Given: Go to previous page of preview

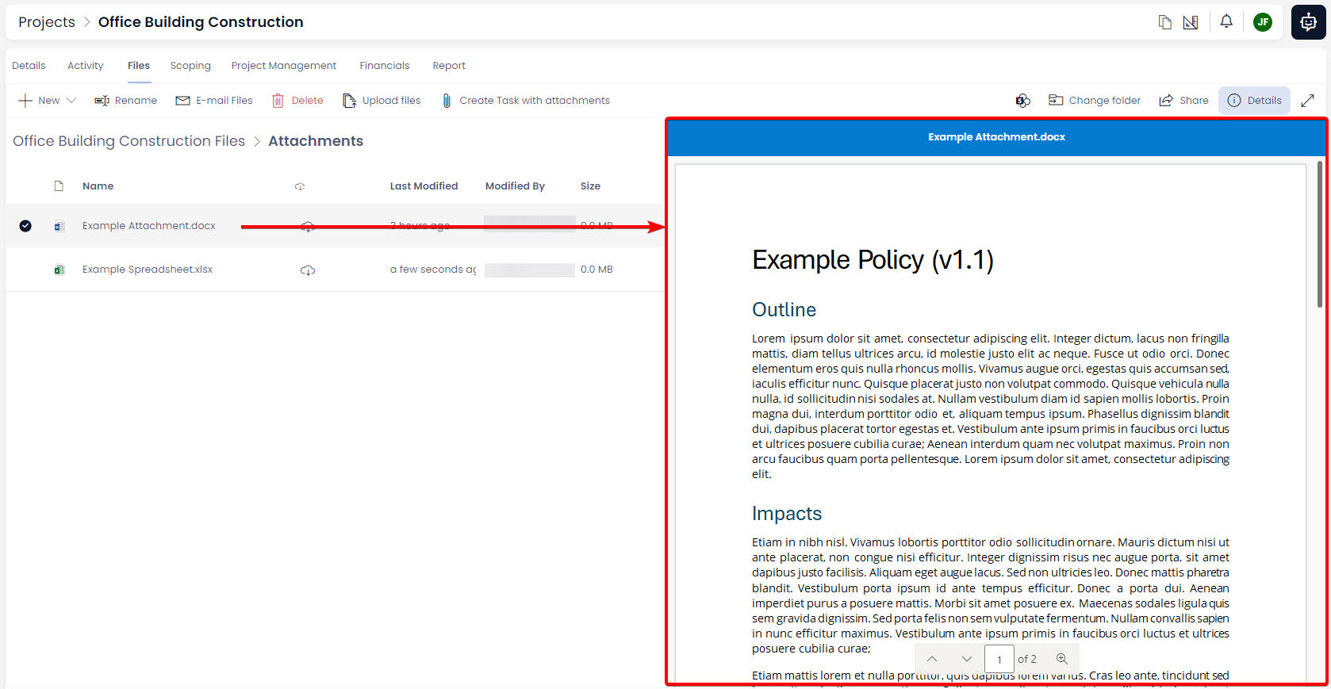Looking at the screenshot, I should click(x=932, y=659).
